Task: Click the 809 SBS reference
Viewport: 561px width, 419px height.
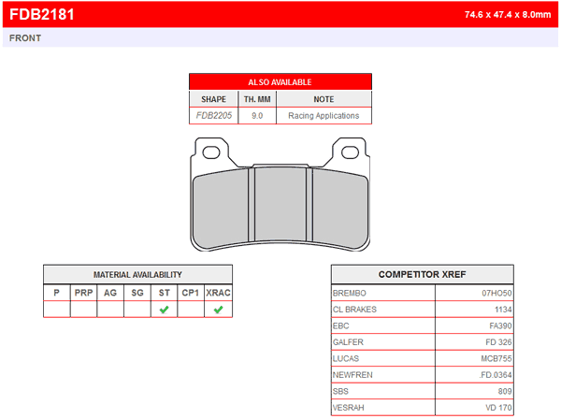Action: coord(505,391)
